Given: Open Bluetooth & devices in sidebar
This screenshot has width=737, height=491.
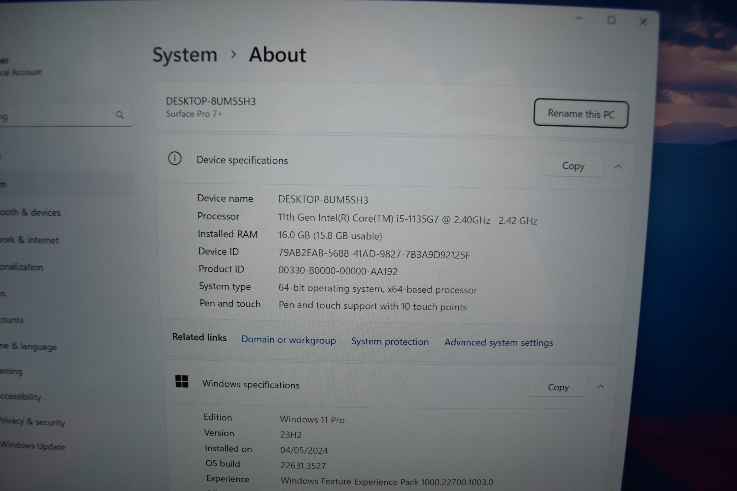Looking at the screenshot, I should point(30,212).
